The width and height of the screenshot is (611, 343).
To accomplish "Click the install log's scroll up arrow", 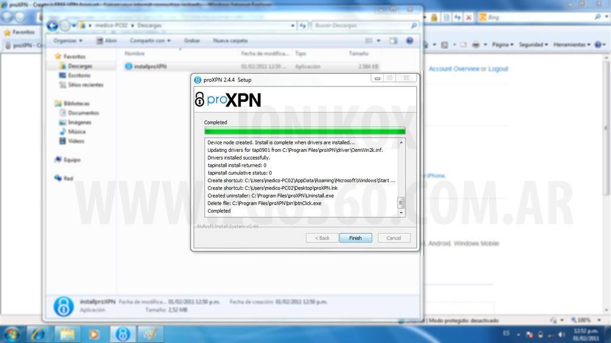I will [x=401, y=143].
